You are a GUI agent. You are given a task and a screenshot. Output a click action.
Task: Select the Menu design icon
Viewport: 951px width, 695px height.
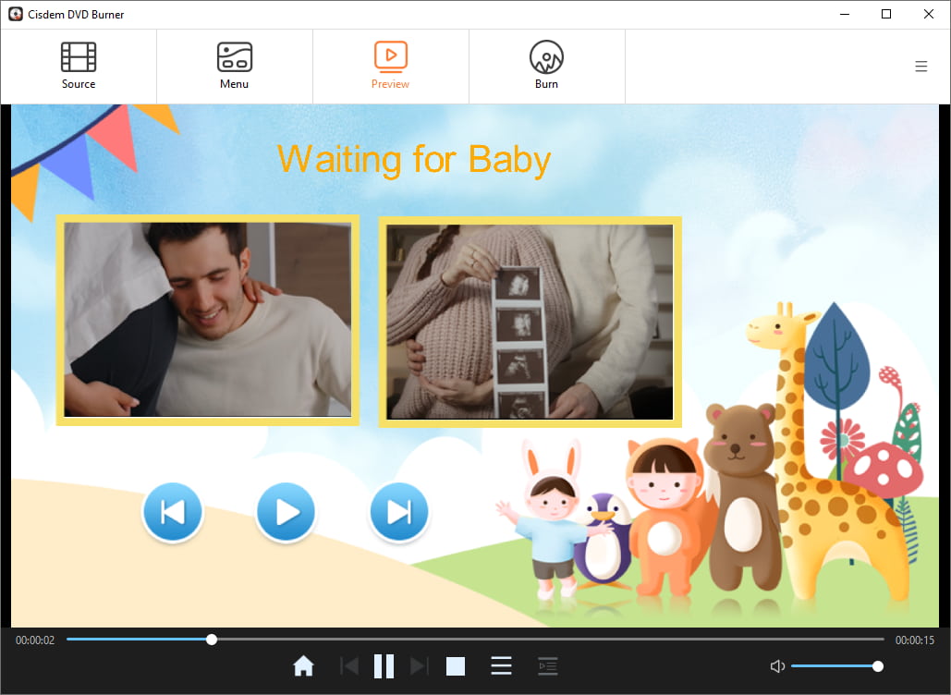[234, 57]
